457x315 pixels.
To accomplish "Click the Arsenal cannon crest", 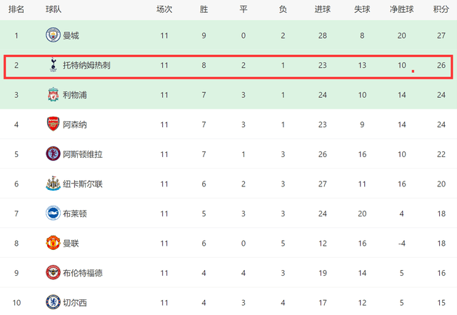I will 53,124.
